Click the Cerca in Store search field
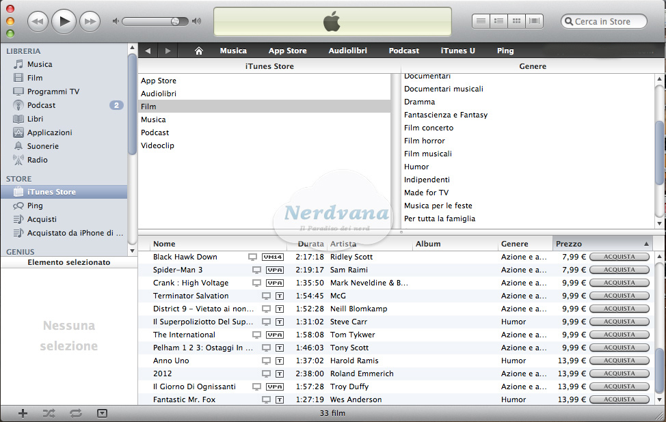Screen dimensions: 666x422 click(604, 21)
